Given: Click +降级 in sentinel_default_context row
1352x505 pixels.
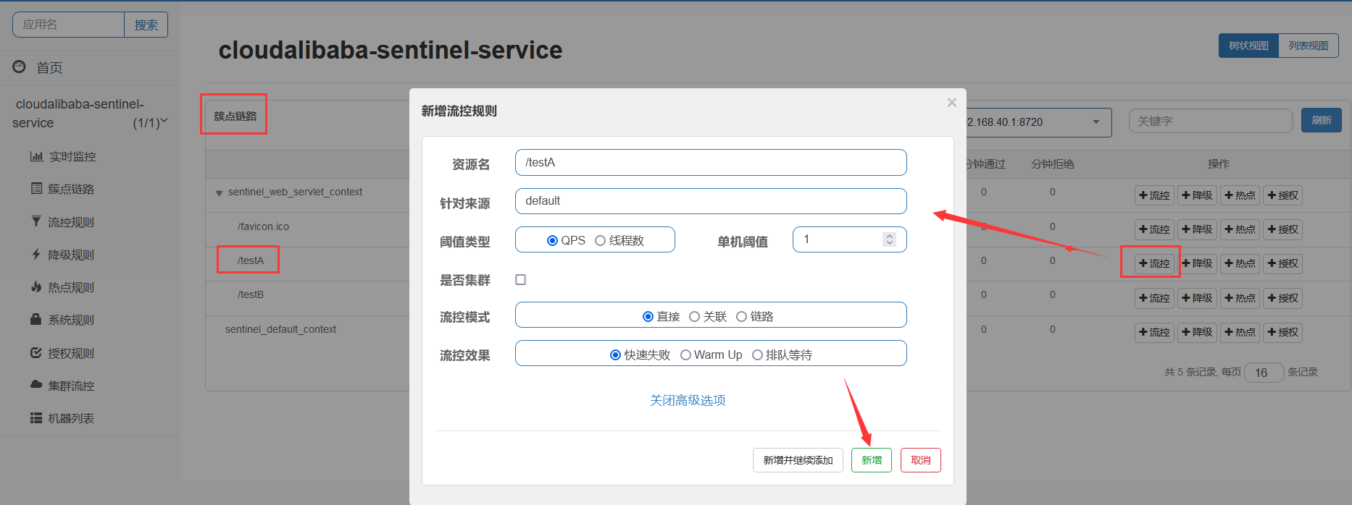Looking at the screenshot, I should (x=1197, y=332).
